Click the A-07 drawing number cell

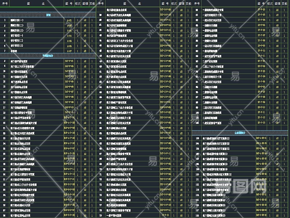[x=69, y=51]
